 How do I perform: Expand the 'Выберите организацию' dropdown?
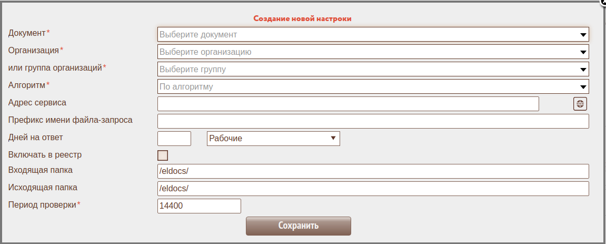pos(373,52)
